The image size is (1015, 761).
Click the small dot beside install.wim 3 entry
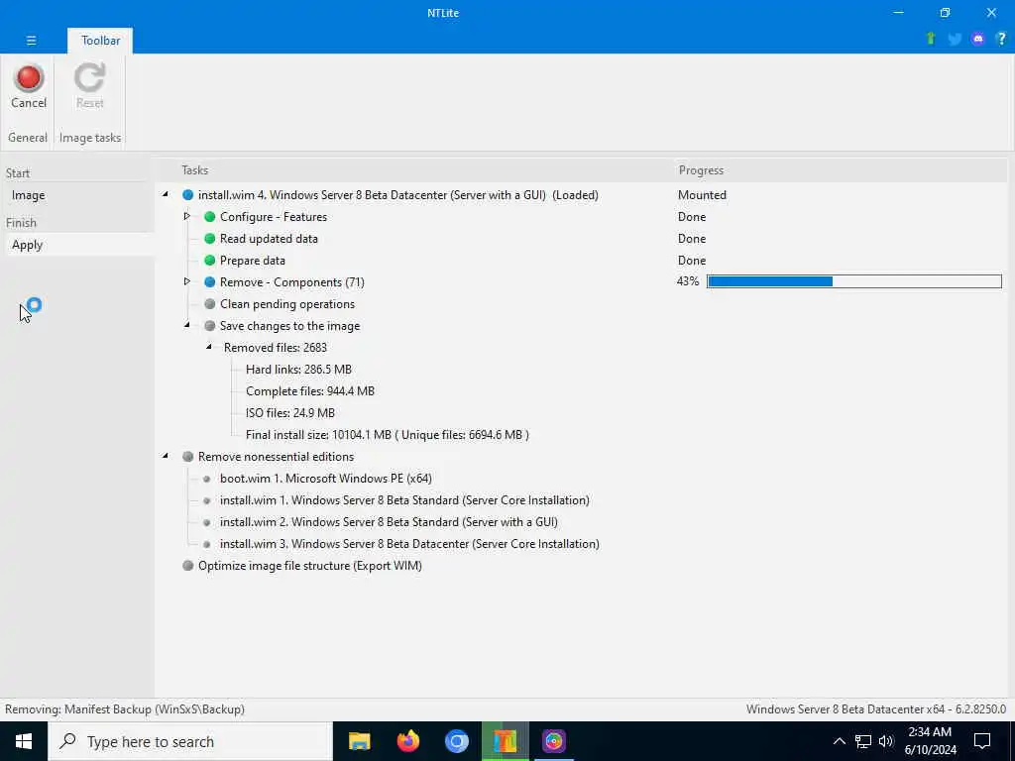click(x=206, y=544)
